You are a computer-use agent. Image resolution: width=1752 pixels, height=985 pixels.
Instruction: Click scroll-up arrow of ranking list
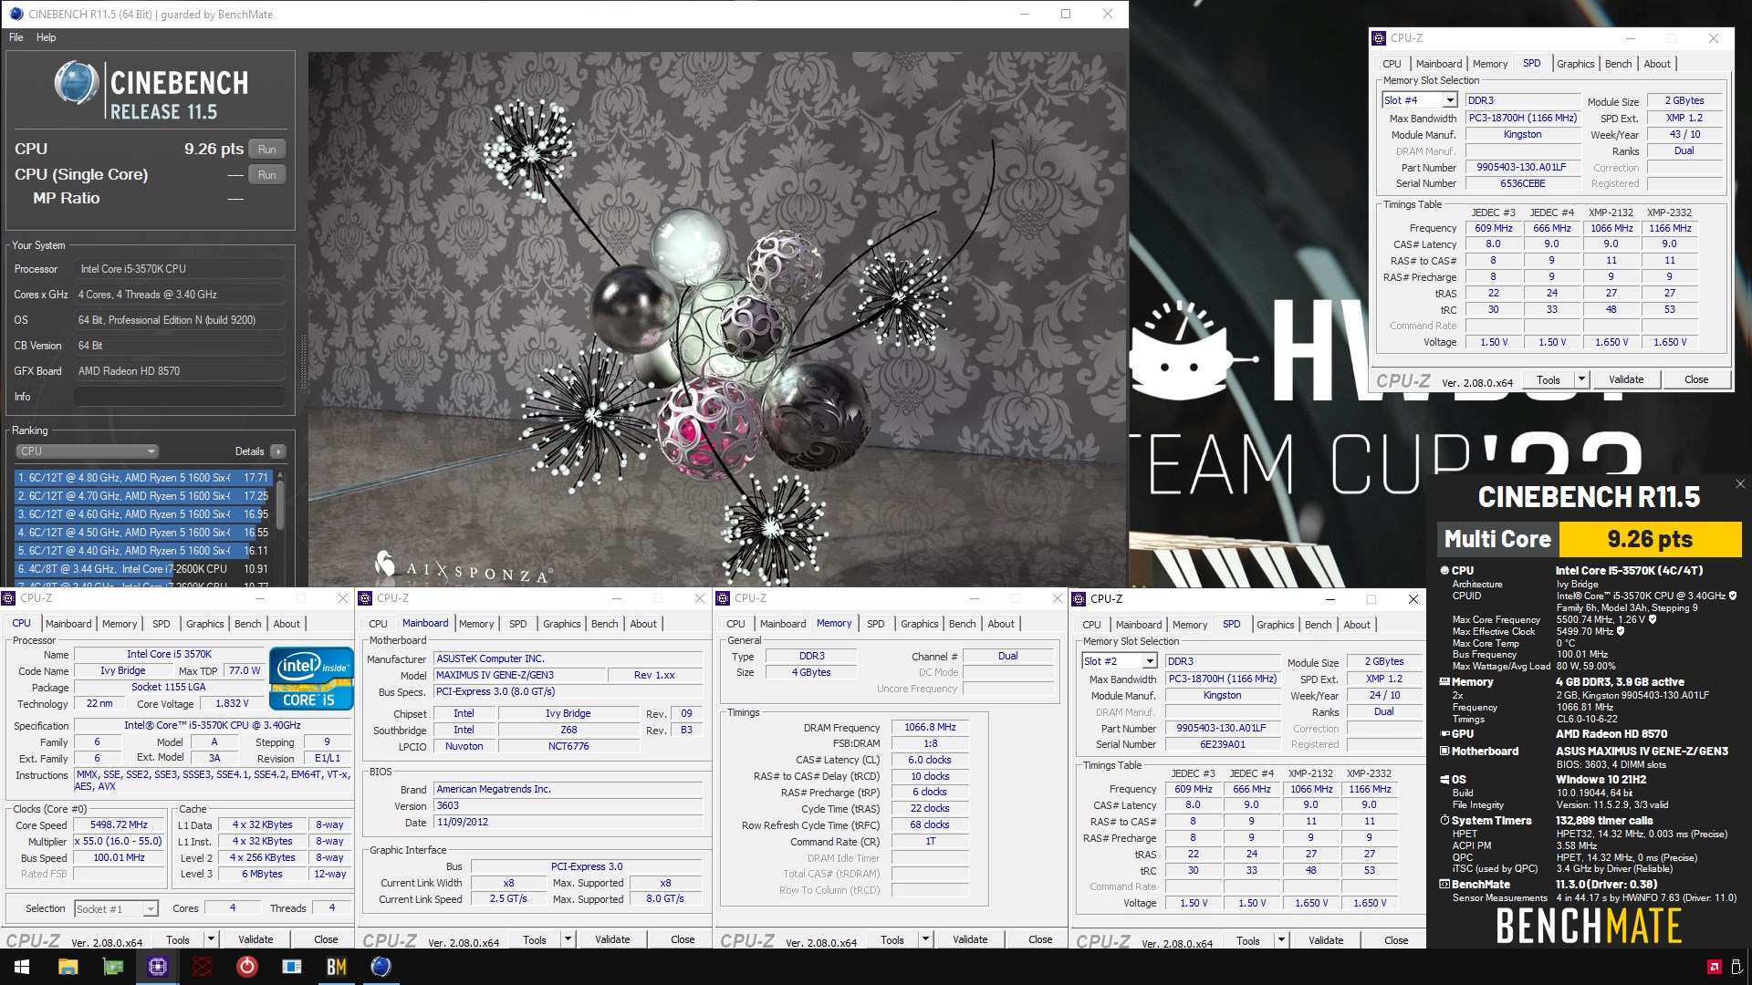click(x=281, y=474)
